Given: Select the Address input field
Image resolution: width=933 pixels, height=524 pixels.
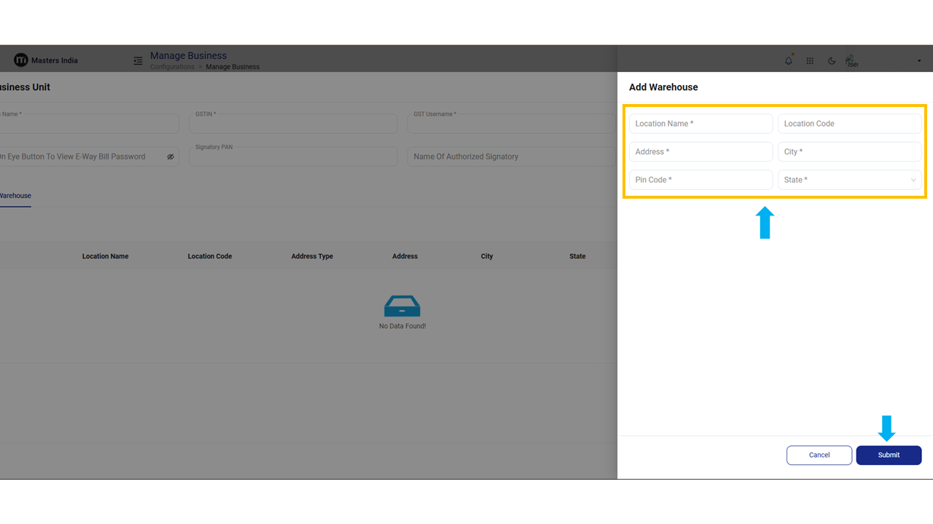Looking at the screenshot, I should (x=700, y=151).
